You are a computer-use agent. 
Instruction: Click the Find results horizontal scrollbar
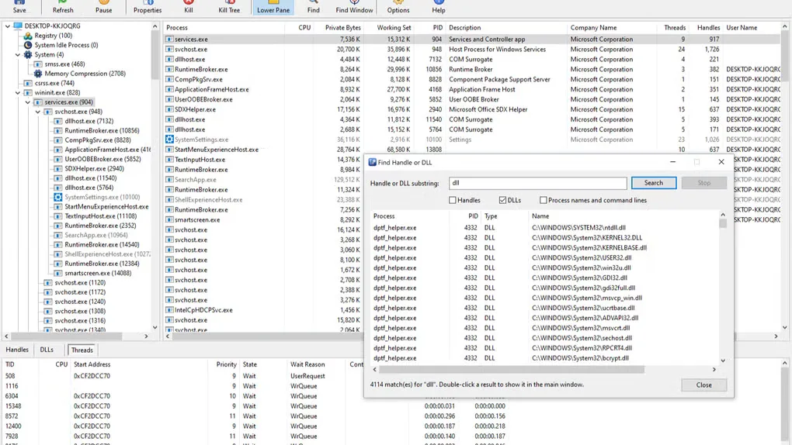[511, 369]
